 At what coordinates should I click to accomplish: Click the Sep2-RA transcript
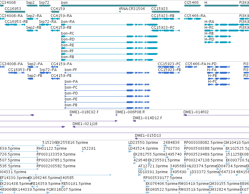(x=32, y=19)
